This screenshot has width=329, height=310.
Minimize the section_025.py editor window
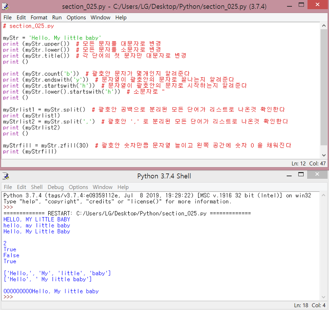coord(289,6)
